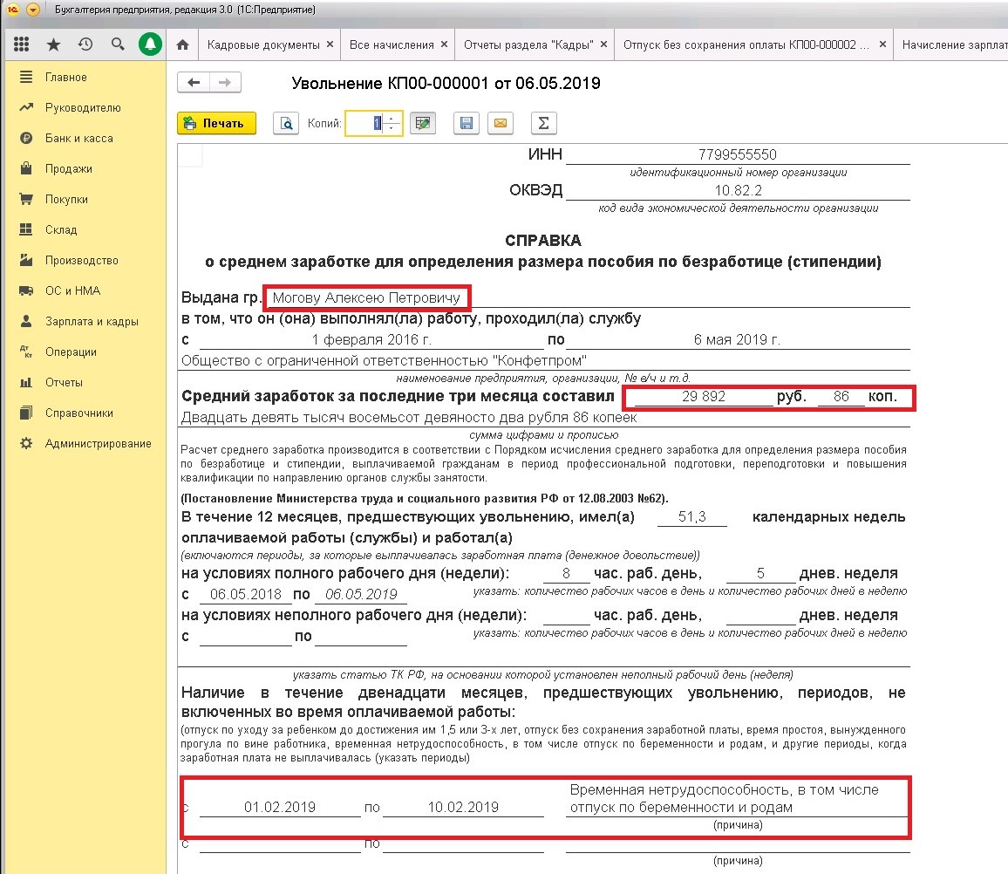Close the Кадровые документы tab
Screen dimensions: 1008x874
[330, 44]
